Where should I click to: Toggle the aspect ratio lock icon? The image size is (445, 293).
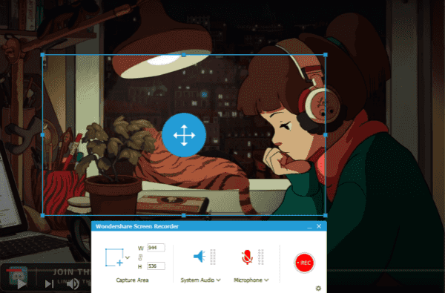pyautogui.click(x=140, y=257)
